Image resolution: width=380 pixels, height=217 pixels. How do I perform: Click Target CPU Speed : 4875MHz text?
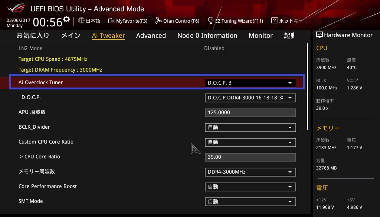(x=53, y=59)
